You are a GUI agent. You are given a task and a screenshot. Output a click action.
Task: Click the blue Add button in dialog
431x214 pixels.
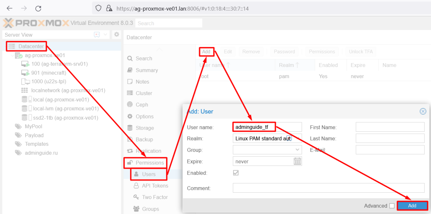click(x=412, y=206)
